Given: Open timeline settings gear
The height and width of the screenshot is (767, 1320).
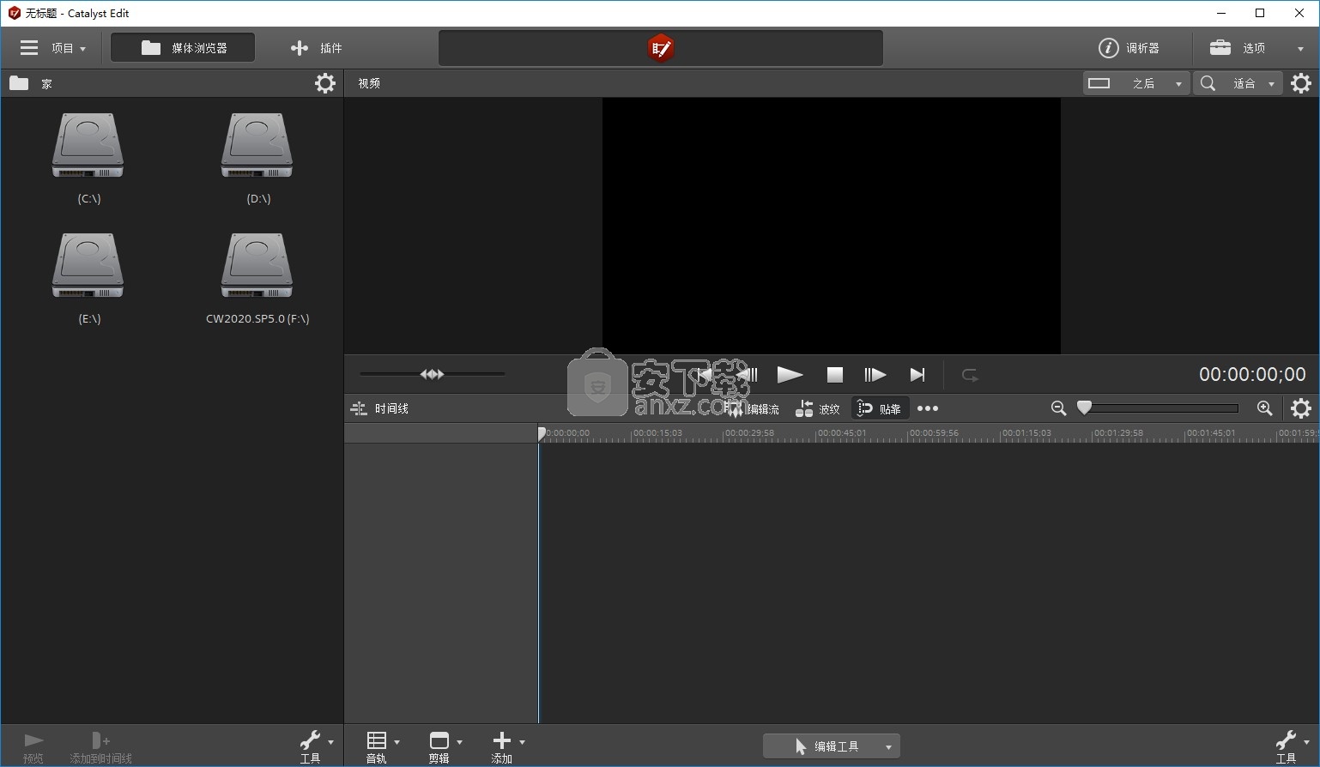Looking at the screenshot, I should (1301, 408).
